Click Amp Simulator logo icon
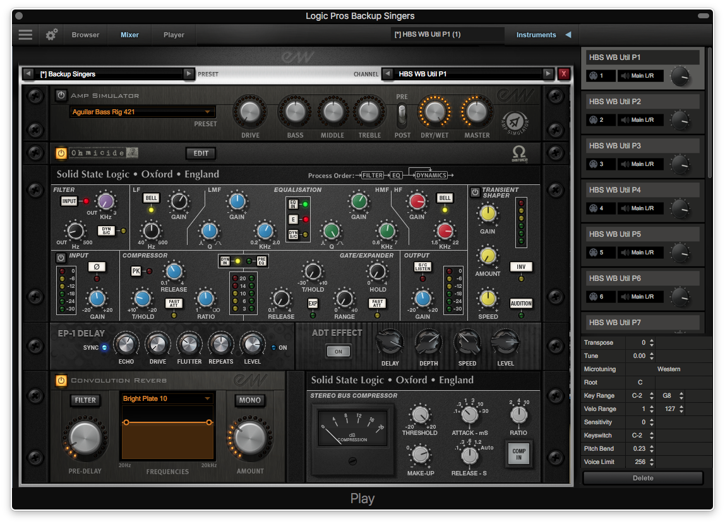 (x=515, y=123)
